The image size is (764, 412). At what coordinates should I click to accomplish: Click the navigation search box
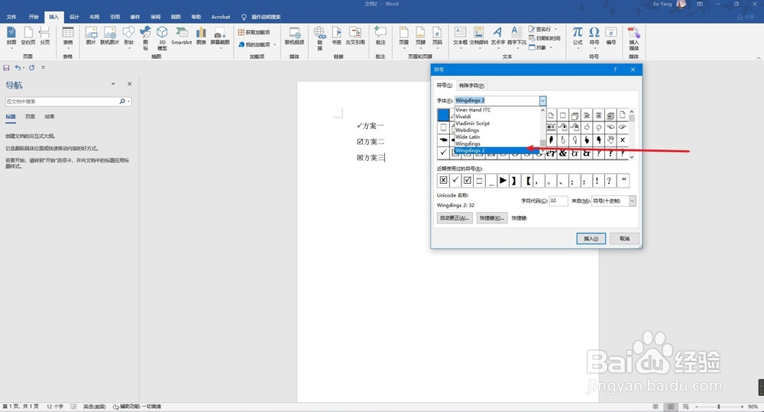(x=63, y=101)
